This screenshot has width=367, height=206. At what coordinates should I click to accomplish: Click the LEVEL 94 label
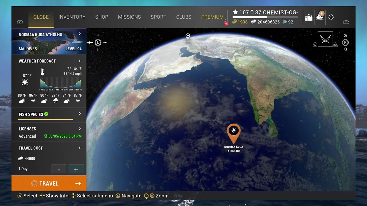73,49
